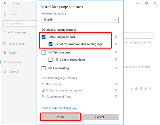Click display language icon in language list row
160x125 pixels.
pos(132,89)
